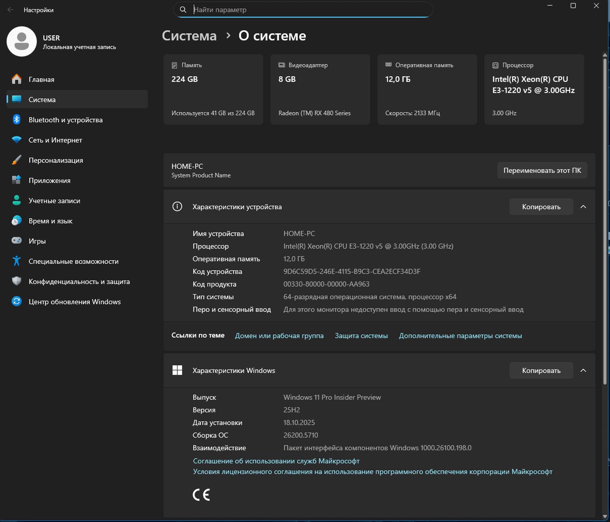Click the Игры gamepad icon
Screen dimensions: 610x522
pyautogui.click(x=17, y=241)
